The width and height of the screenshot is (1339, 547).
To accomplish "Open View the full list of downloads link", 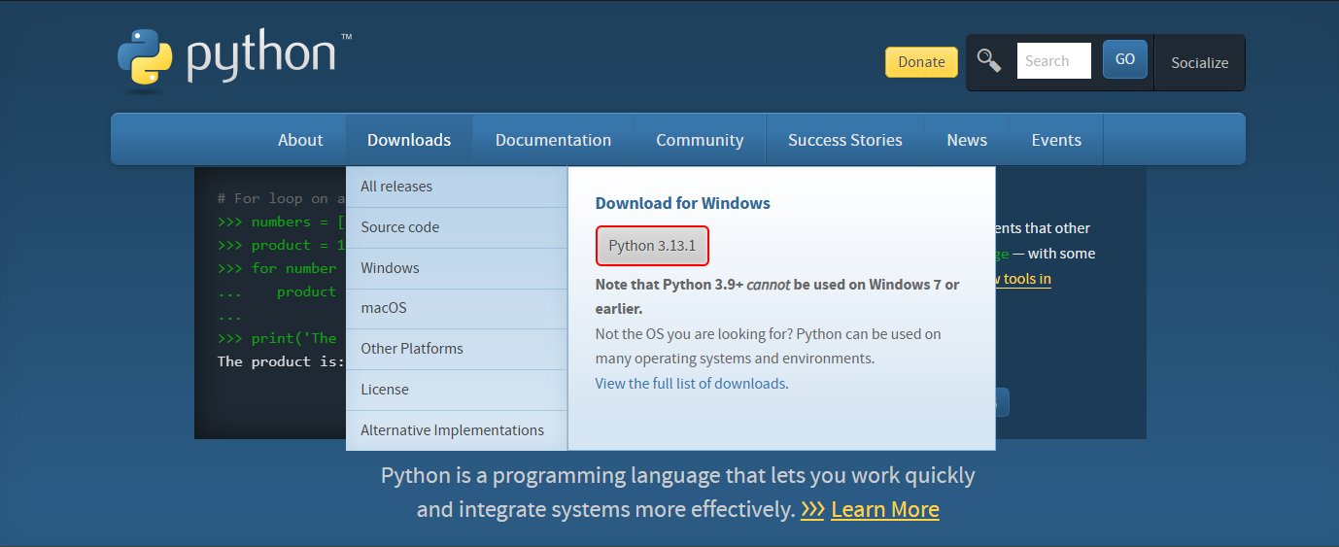I will (690, 384).
